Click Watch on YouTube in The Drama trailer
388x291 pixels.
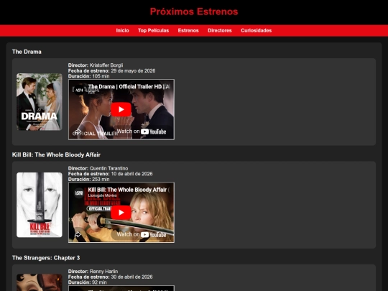pyautogui.click(x=142, y=131)
